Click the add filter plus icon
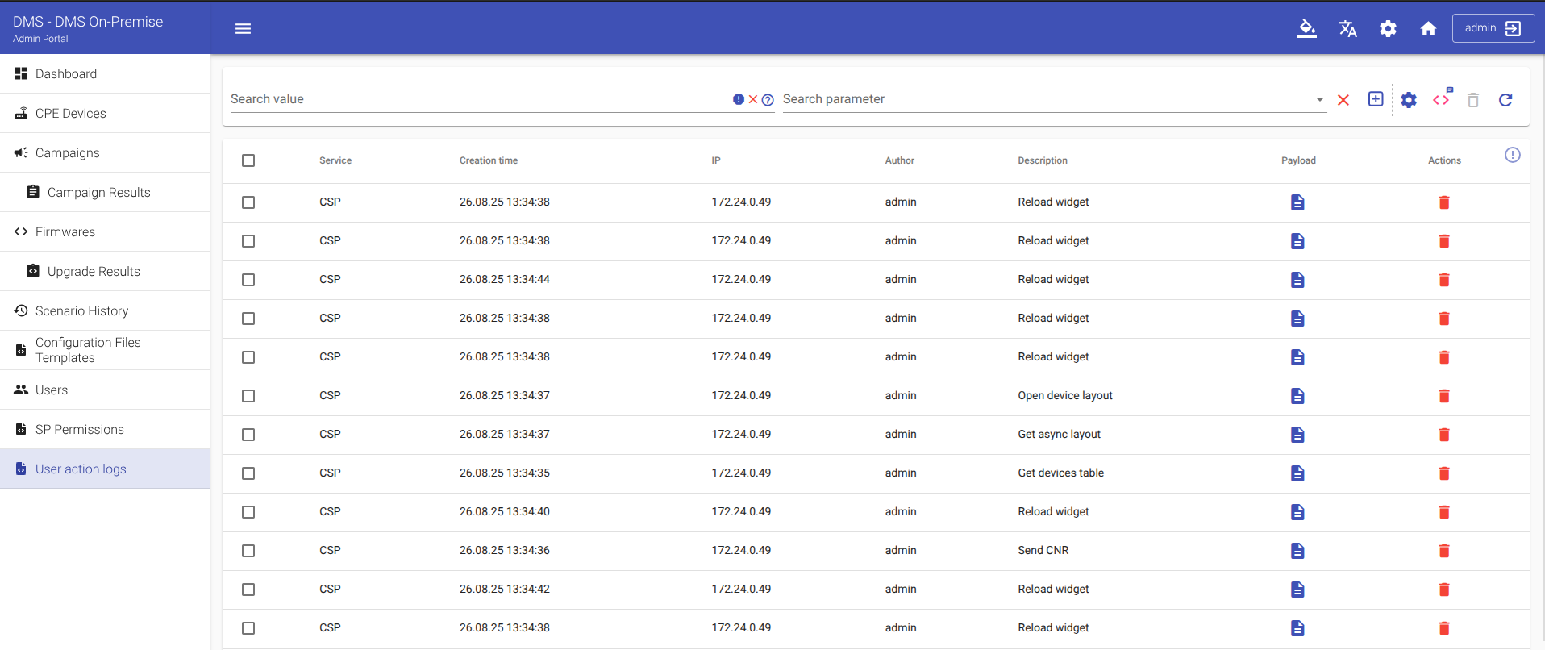This screenshot has height=650, width=1545. tap(1376, 99)
